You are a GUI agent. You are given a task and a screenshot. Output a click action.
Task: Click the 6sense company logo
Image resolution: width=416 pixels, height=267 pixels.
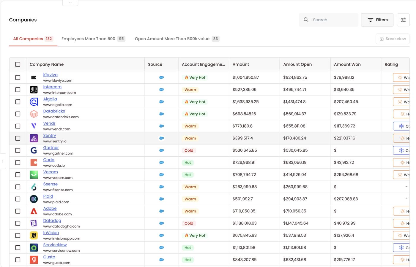coord(34,187)
